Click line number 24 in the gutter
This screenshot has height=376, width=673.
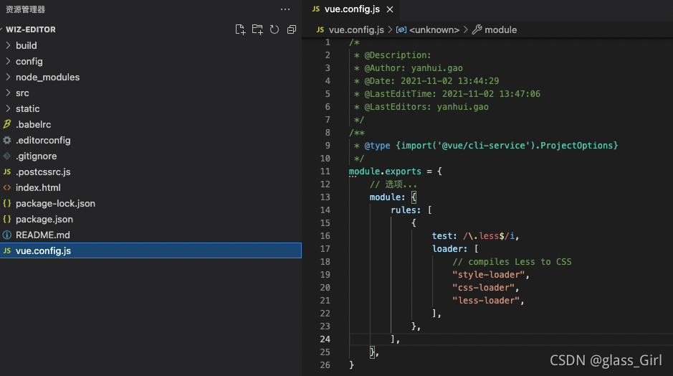click(x=325, y=339)
